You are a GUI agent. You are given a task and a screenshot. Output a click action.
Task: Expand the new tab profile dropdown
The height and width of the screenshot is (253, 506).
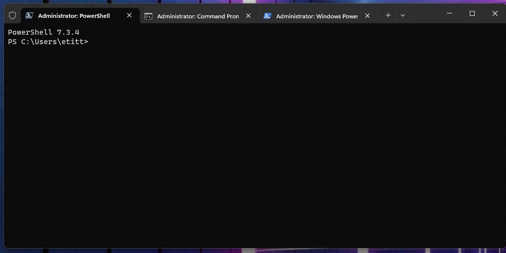(x=403, y=15)
